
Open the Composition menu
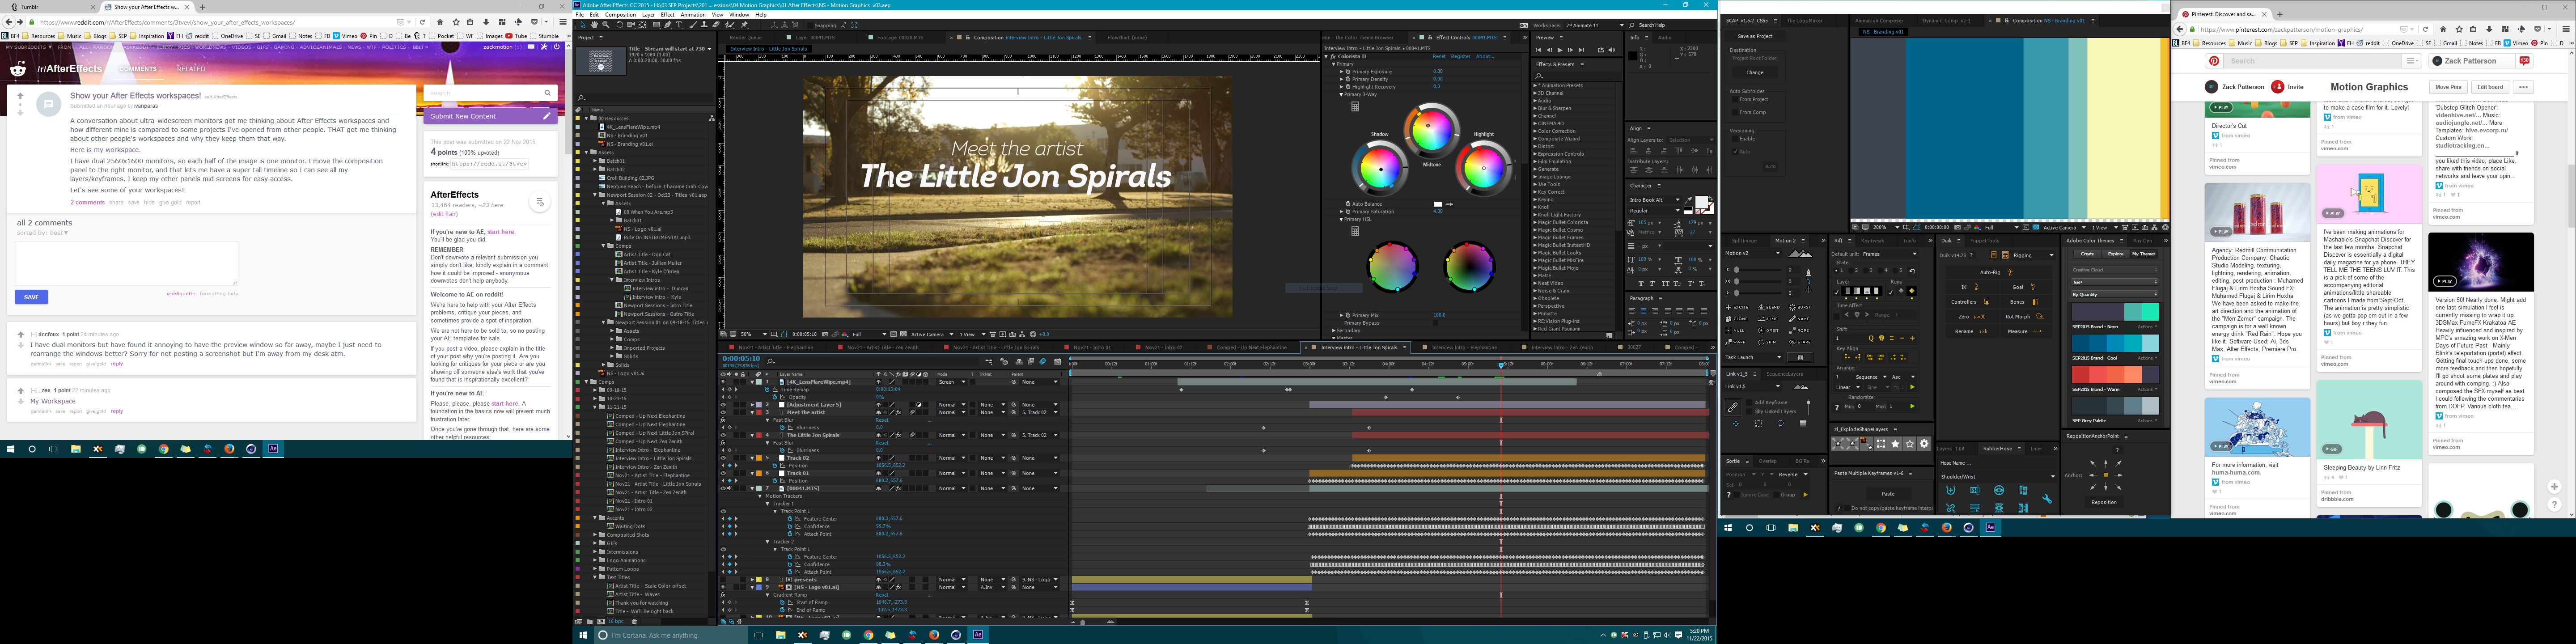point(621,15)
